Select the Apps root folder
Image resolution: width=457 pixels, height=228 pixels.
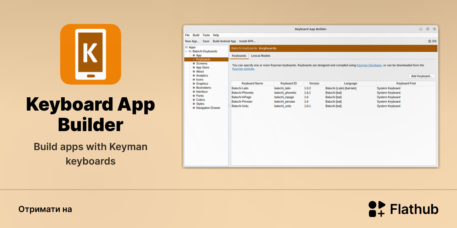[x=190, y=47]
